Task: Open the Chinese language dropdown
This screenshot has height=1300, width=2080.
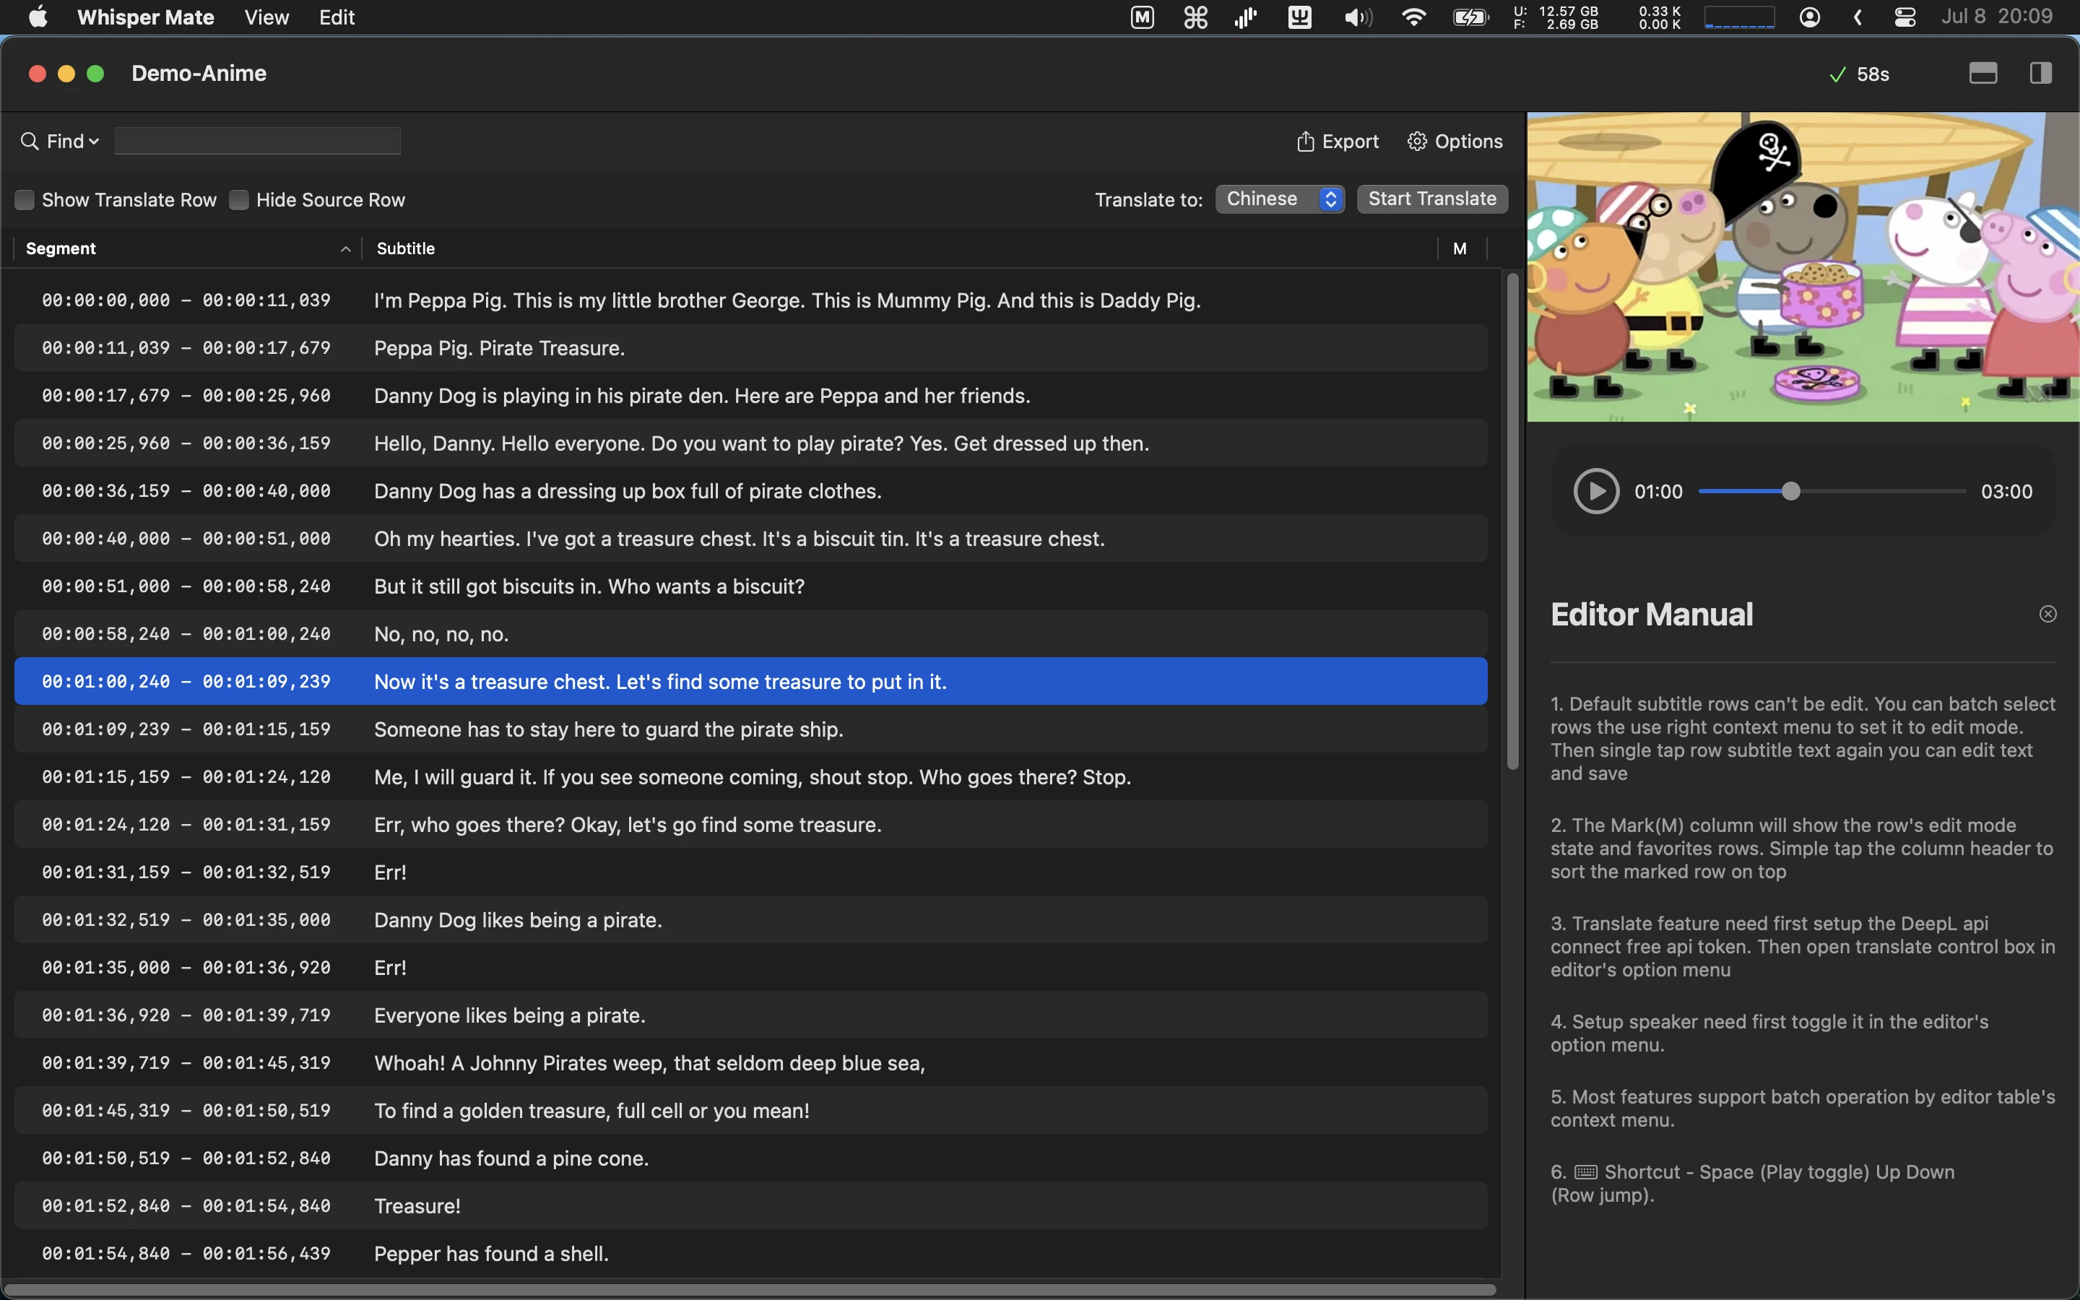Action: pyautogui.click(x=1280, y=199)
